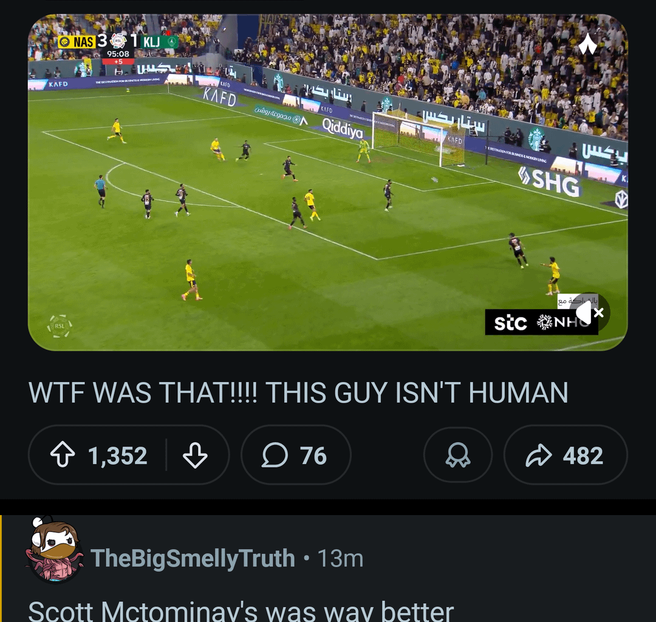Dismiss the X beside the mute speaker
This screenshot has height=622, width=656.
[x=600, y=312]
